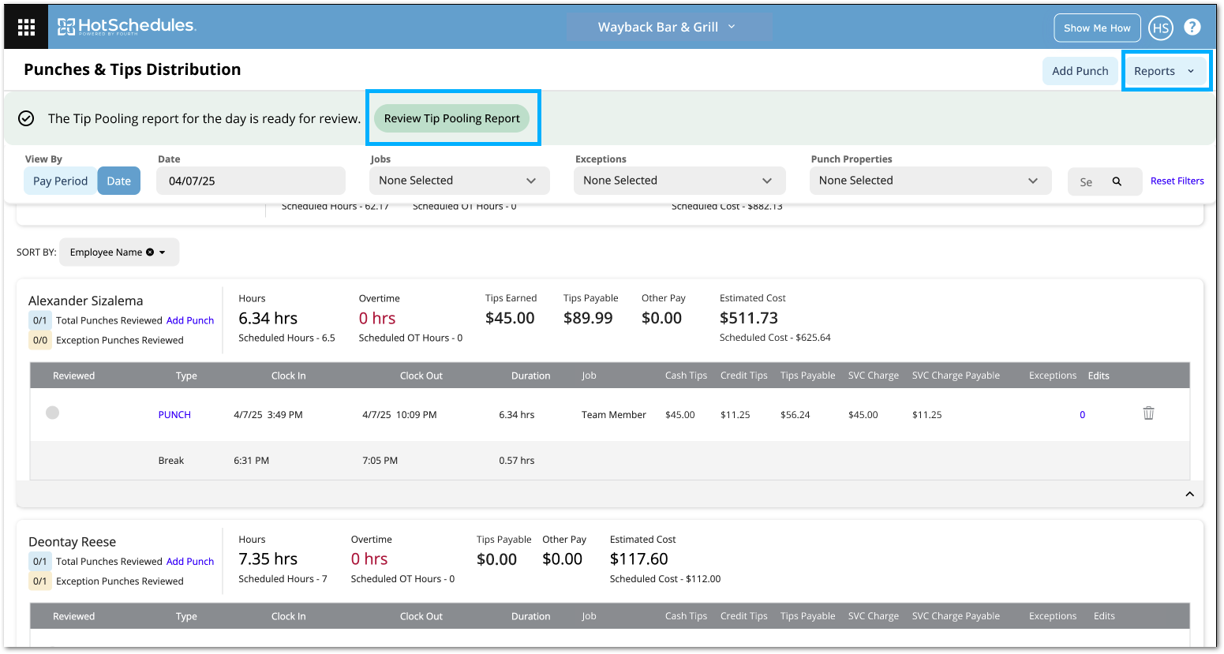Click the HotSchedules logo
The height and width of the screenshot is (654, 1224).
tap(127, 27)
